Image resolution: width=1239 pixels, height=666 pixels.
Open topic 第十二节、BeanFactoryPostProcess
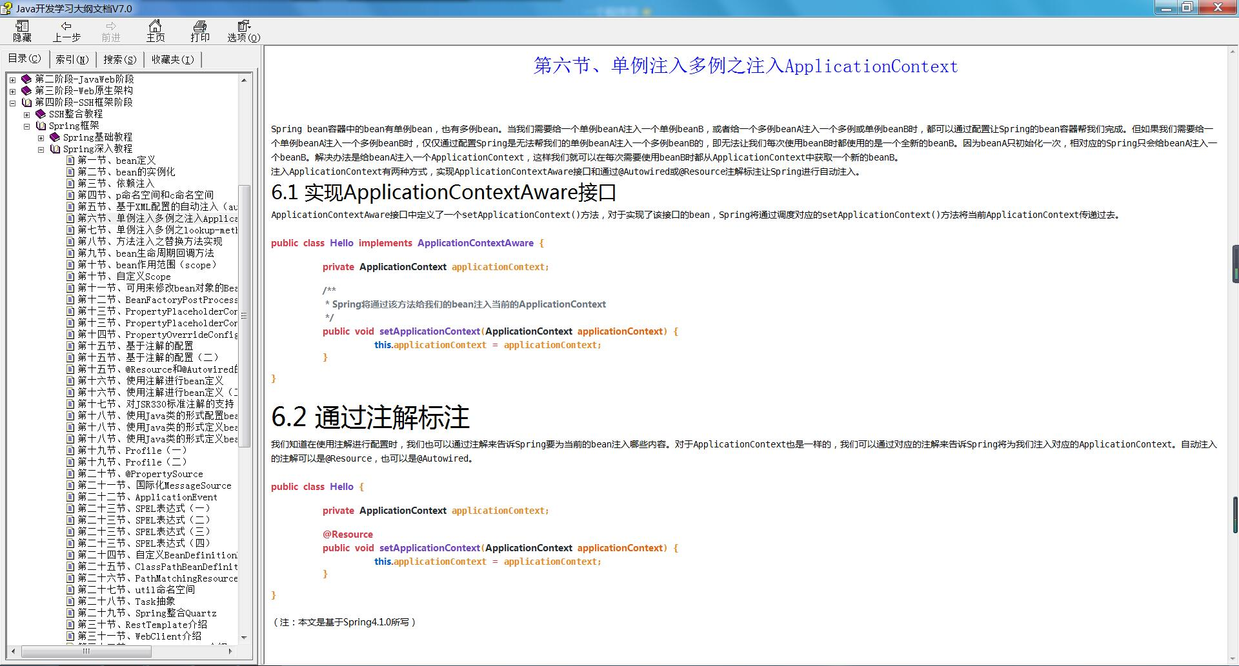[157, 300]
